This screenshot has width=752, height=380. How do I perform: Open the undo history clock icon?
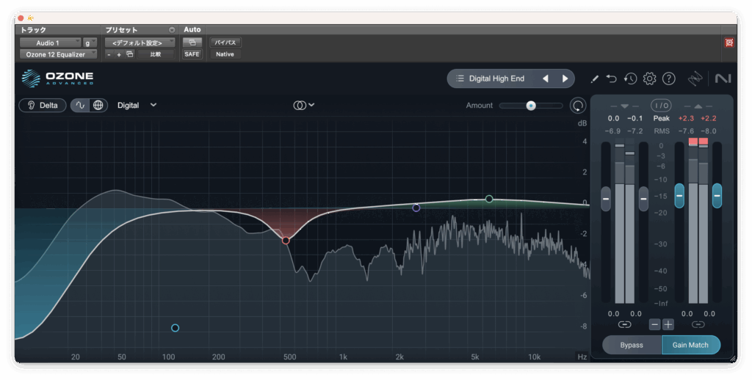(x=630, y=78)
